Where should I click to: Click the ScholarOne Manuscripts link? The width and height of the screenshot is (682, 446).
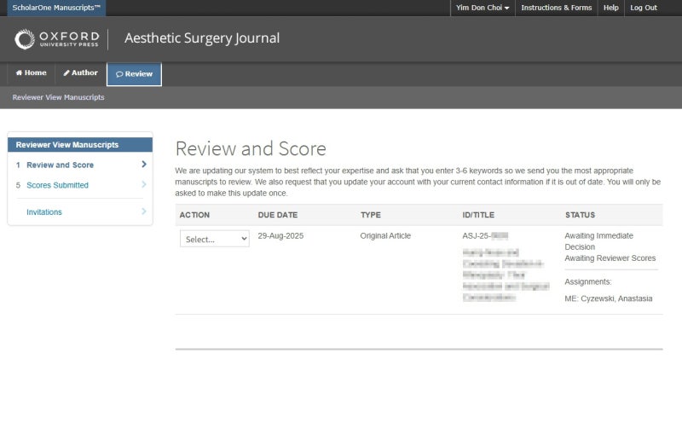click(x=56, y=8)
